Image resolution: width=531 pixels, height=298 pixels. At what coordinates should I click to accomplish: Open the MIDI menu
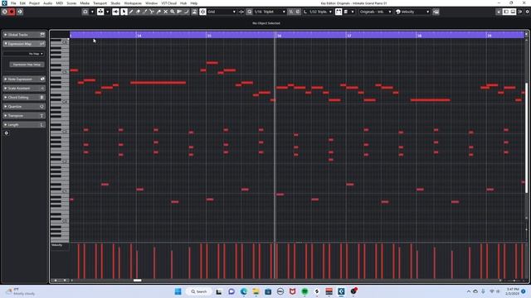[x=59, y=3]
